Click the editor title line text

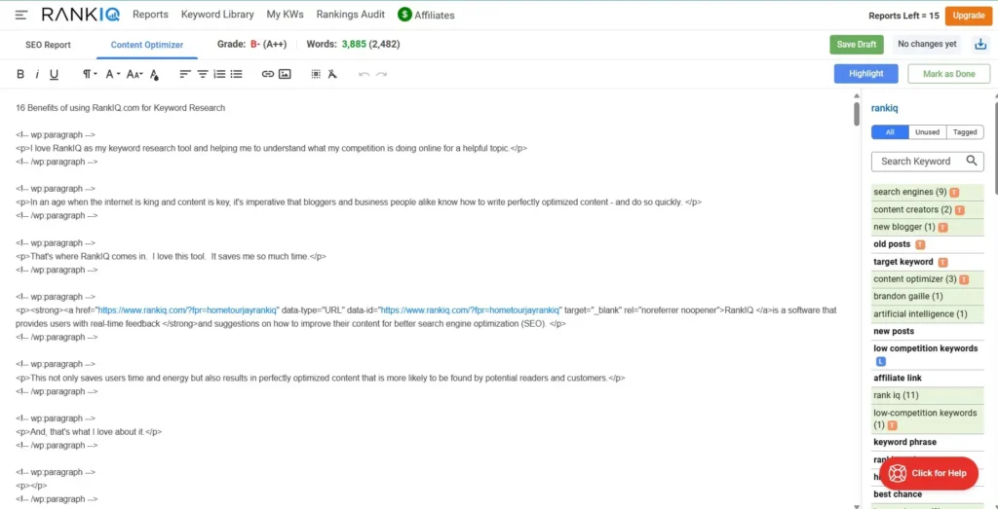tap(120, 108)
